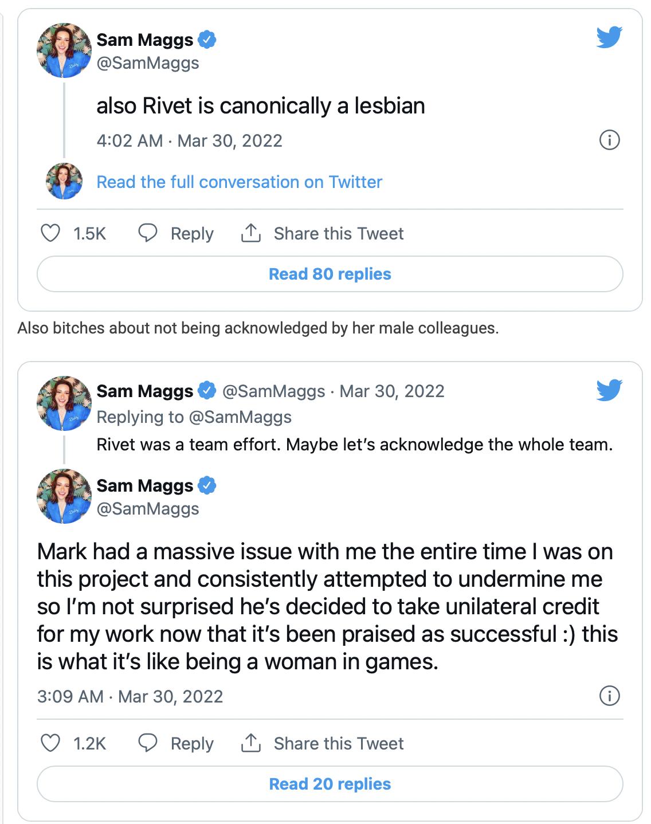Click reply bubble icon on Mark tweet
The image size is (651, 824).
(x=148, y=743)
